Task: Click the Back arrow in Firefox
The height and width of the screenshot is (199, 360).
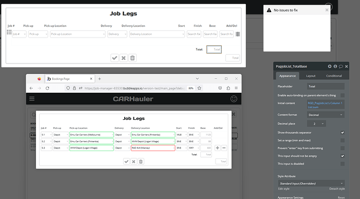Action: tap(31, 88)
